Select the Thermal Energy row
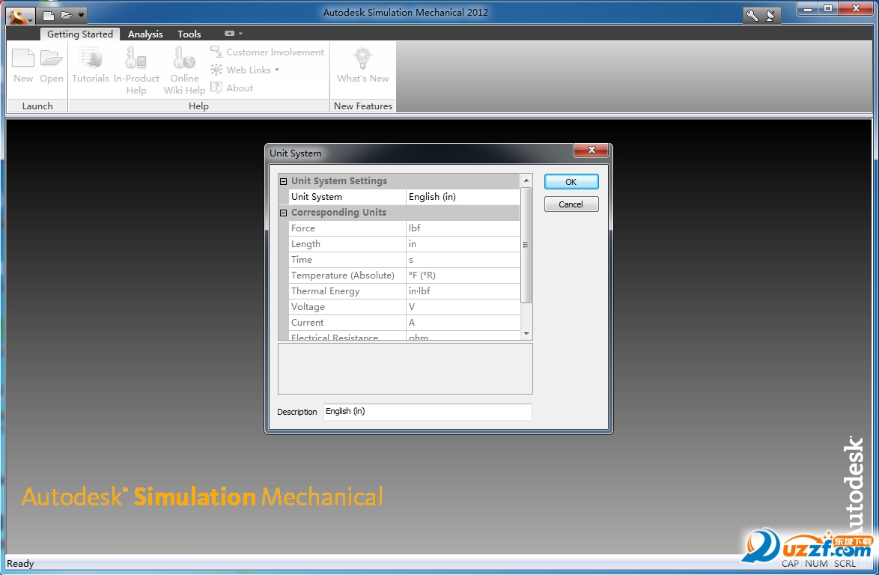Image resolution: width=879 pixels, height=575 pixels. 404,290
